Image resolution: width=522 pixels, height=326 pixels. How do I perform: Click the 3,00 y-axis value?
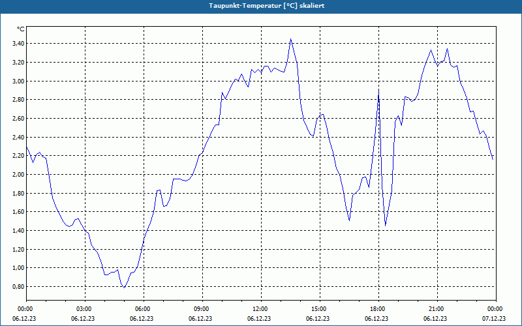18,81
